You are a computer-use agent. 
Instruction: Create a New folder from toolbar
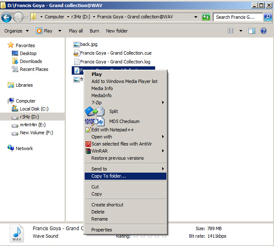point(117,31)
